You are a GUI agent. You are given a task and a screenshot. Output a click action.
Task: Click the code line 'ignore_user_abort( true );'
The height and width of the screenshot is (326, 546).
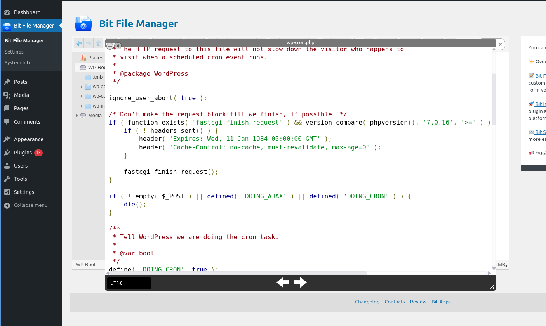[158, 98]
